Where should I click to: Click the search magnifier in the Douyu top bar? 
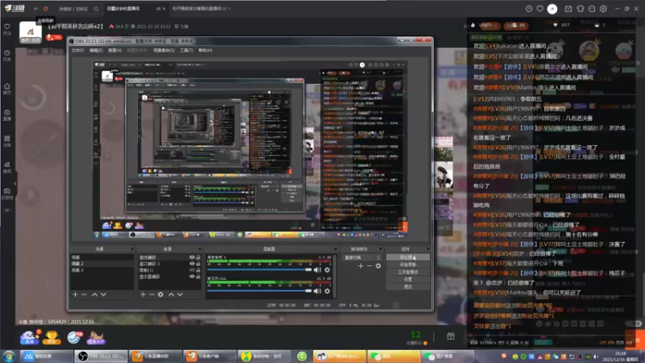click(96, 9)
